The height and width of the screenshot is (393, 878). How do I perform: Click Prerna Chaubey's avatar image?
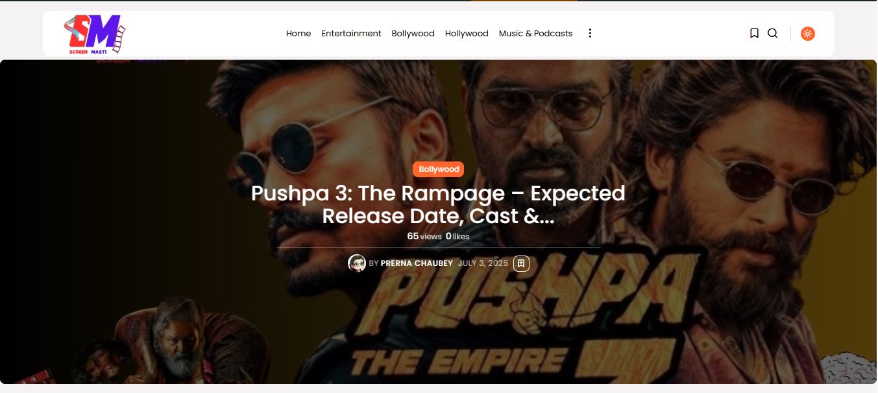point(357,263)
